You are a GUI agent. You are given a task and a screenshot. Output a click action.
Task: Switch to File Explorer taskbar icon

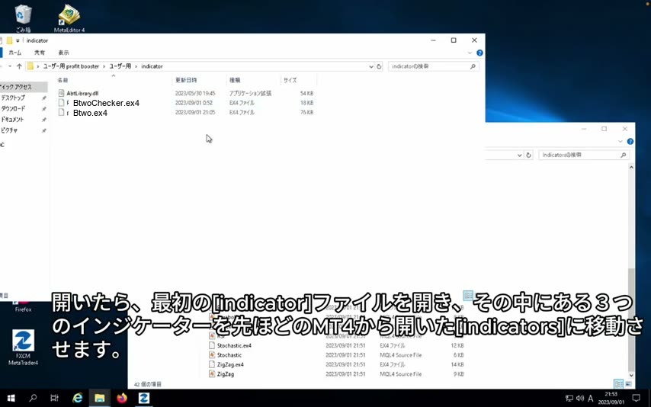pos(100,398)
